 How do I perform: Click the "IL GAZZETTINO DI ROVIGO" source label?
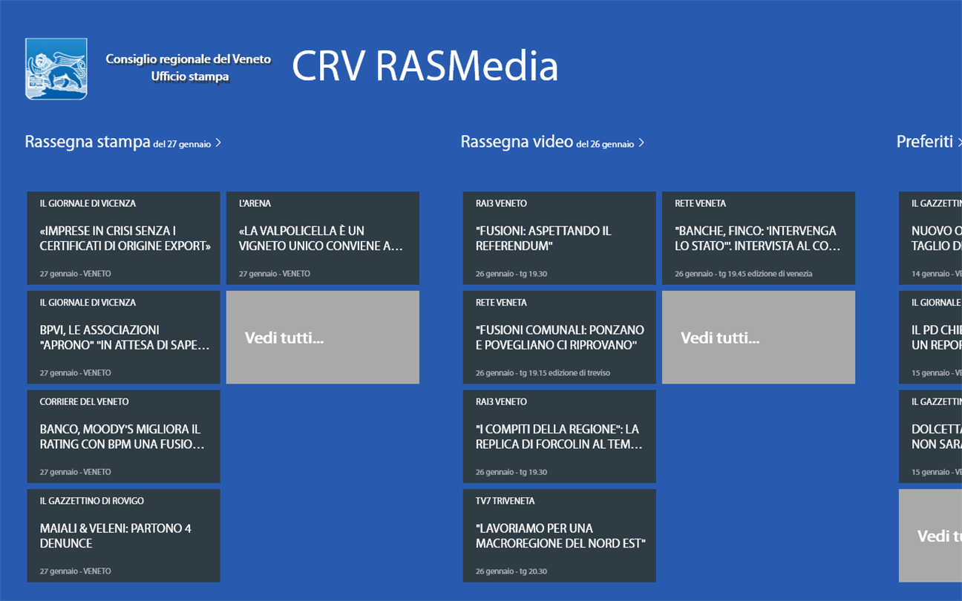click(x=92, y=501)
